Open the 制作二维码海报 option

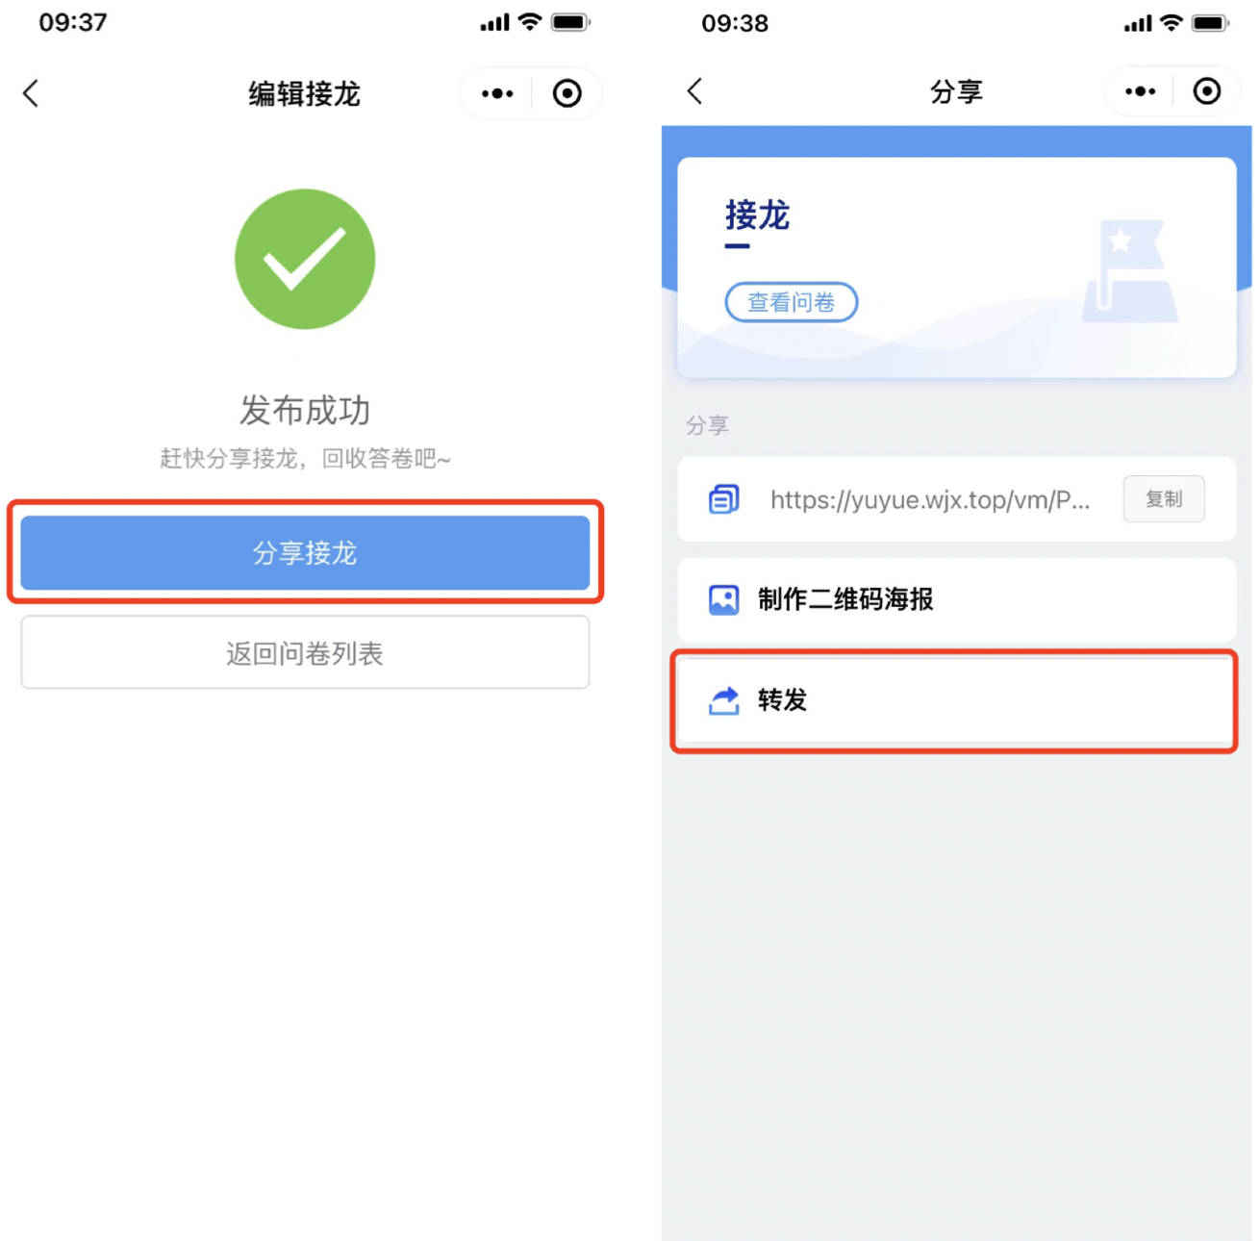click(x=957, y=599)
